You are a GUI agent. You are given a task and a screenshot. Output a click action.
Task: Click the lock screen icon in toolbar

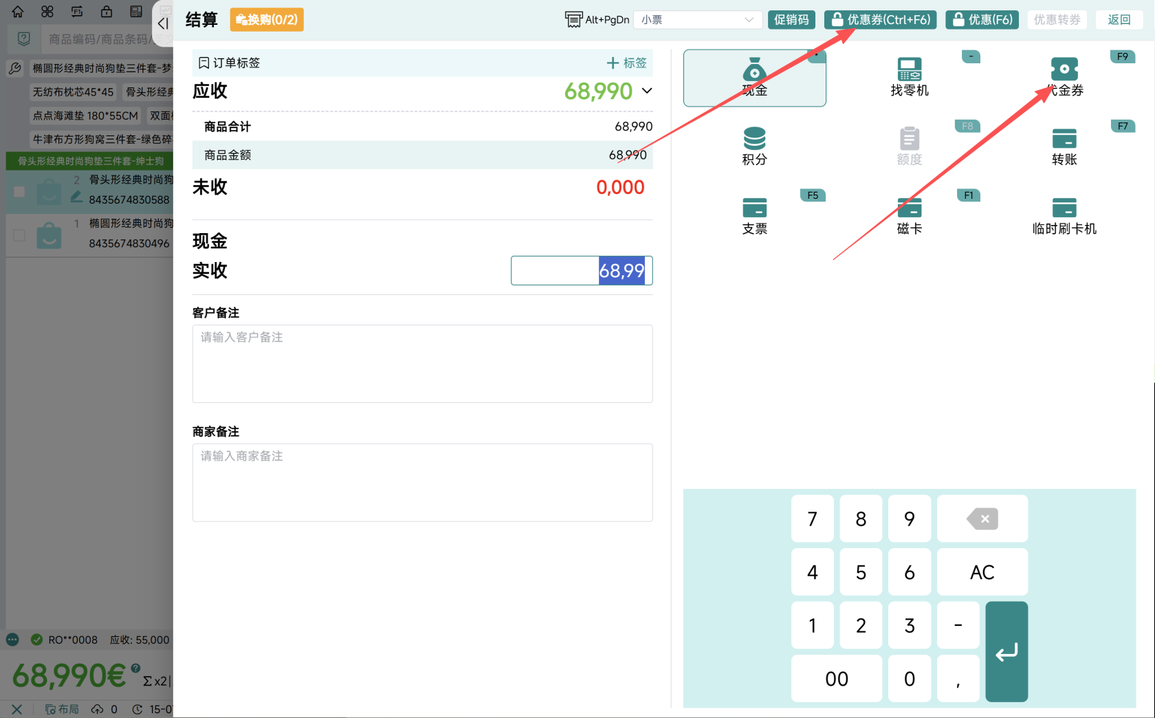pyautogui.click(x=107, y=12)
